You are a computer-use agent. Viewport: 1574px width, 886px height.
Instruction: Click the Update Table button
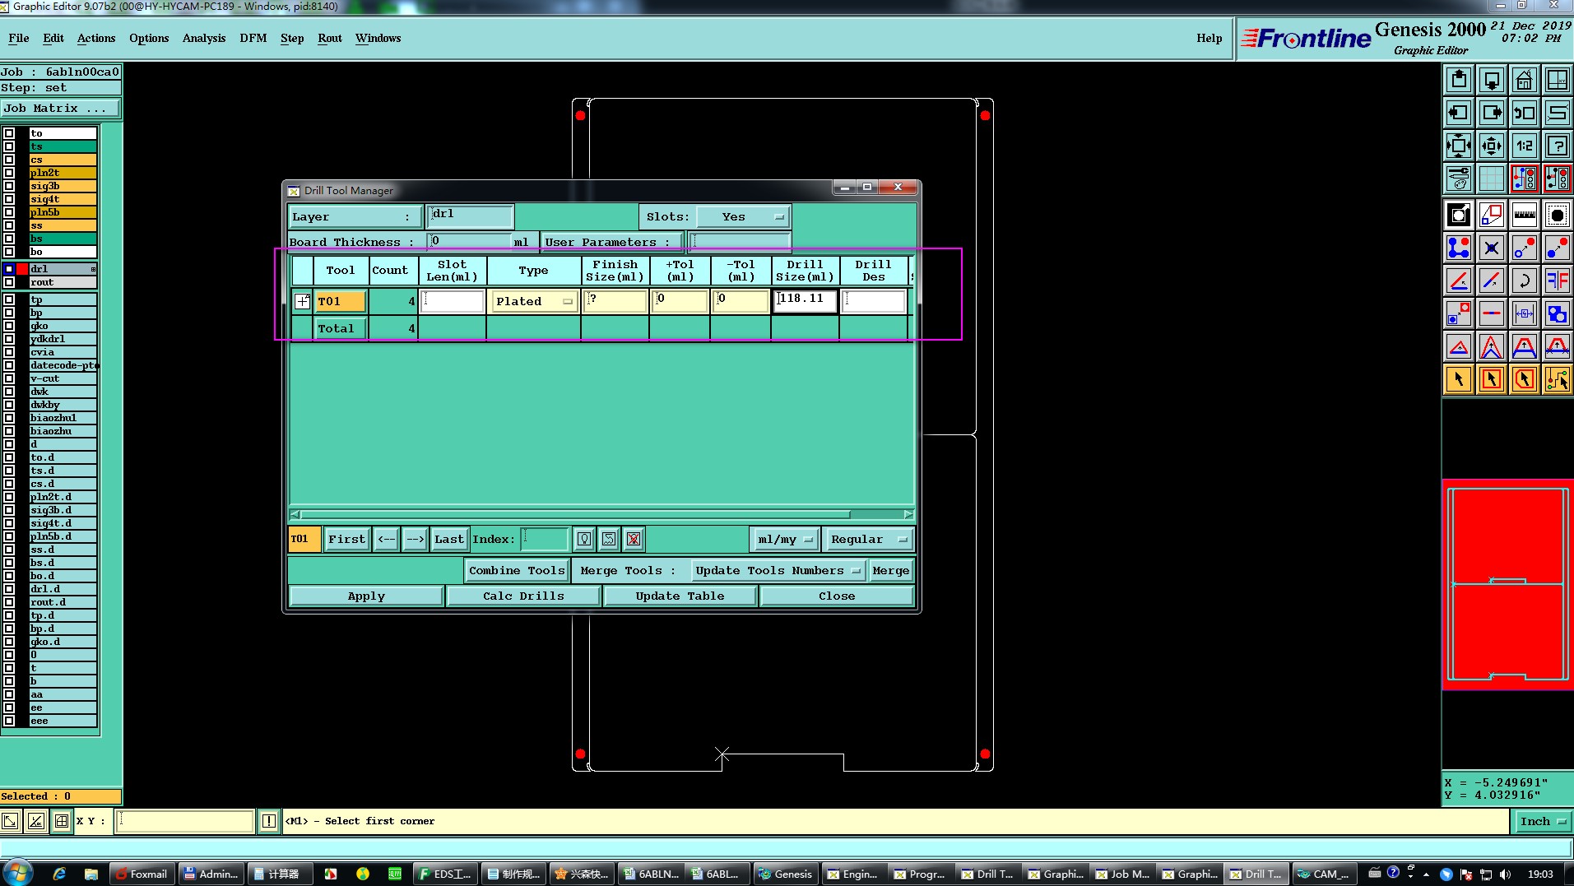680,596
